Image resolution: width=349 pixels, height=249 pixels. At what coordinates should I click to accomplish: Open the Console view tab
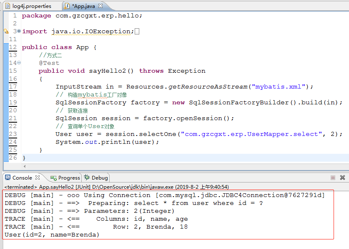22,178
